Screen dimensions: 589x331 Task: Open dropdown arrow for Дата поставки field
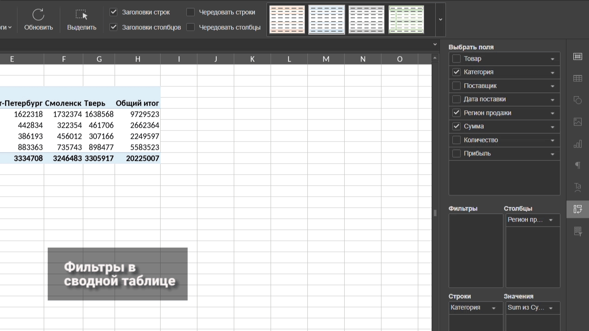[553, 100]
